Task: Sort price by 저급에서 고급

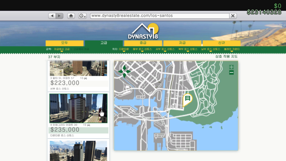Action: click(62, 49)
